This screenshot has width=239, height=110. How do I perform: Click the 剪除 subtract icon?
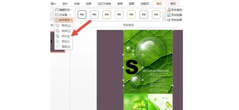(x=57, y=47)
